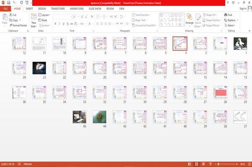Switch to the SLIDE SHOW tab
The image size is (252, 167).
[x=95, y=9]
